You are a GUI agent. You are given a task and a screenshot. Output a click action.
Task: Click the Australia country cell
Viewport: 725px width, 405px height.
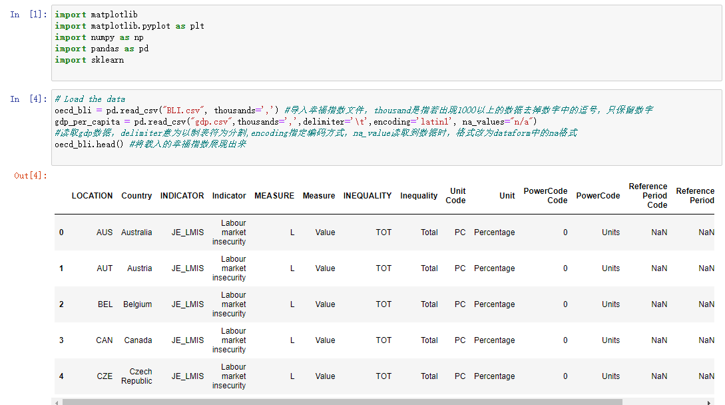click(x=136, y=232)
